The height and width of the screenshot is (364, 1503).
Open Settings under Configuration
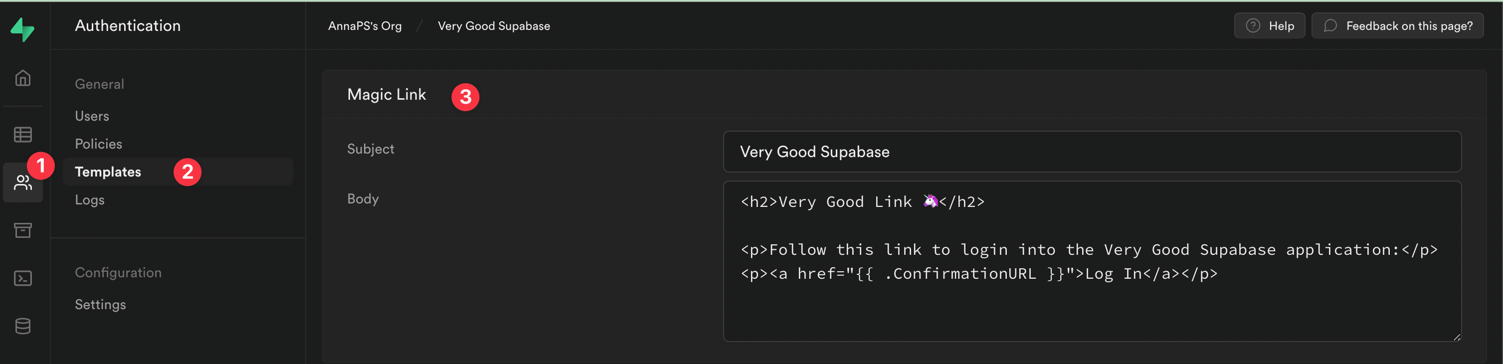click(100, 305)
